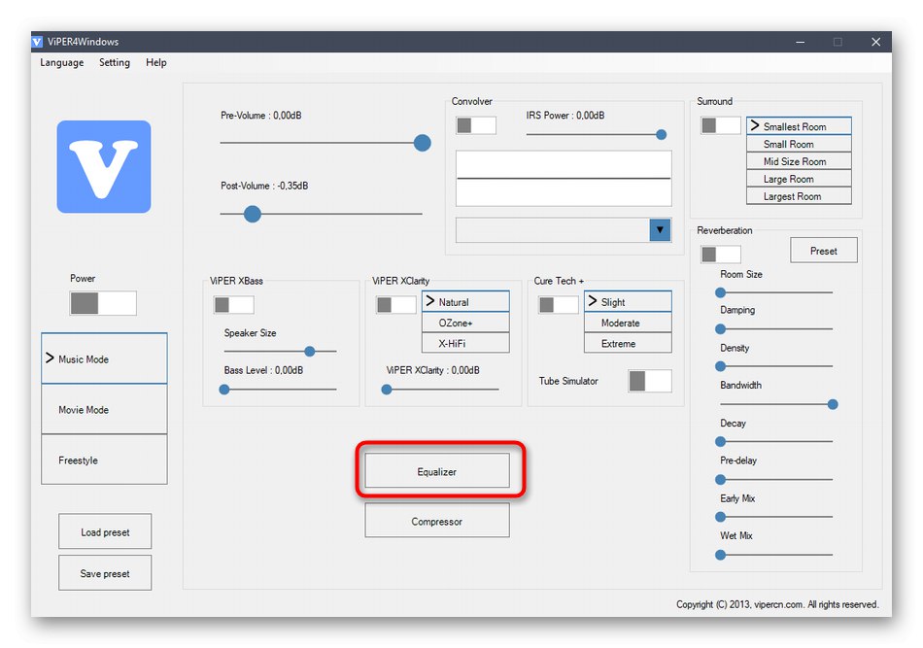The image size is (923, 648).
Task: Select Music Mode tab
Action: coord(104,358)
